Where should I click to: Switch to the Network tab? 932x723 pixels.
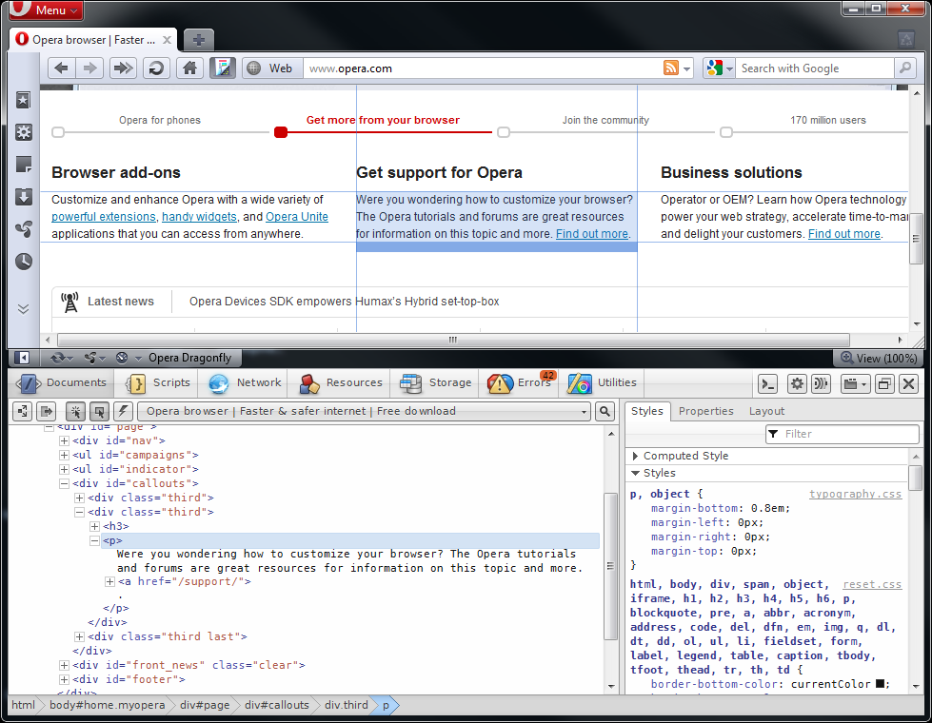(x=245, y=383)
